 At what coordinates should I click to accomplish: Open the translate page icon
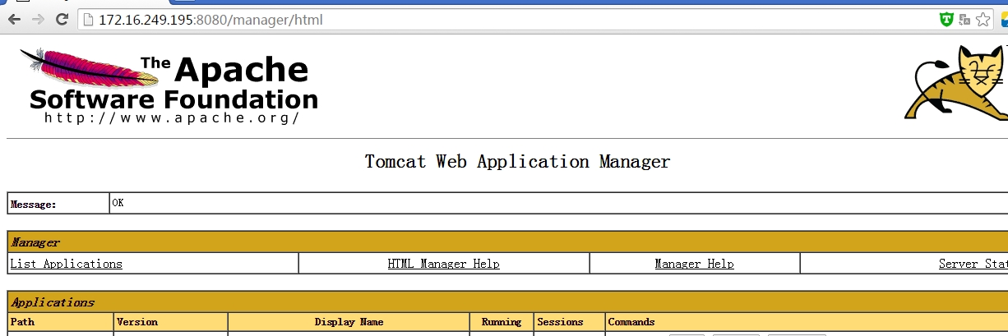click(965, 20)
